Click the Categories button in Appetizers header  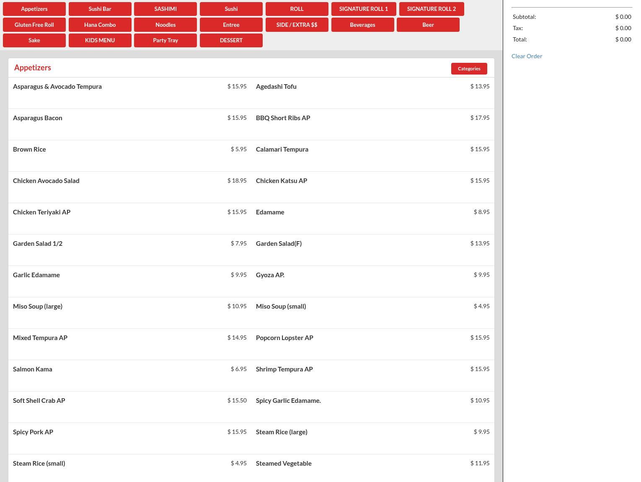(469, 69)
